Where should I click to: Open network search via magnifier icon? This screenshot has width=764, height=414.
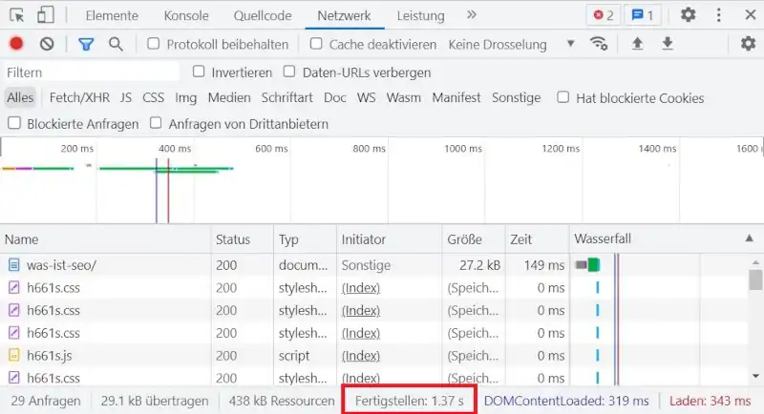tap(116, 44)
